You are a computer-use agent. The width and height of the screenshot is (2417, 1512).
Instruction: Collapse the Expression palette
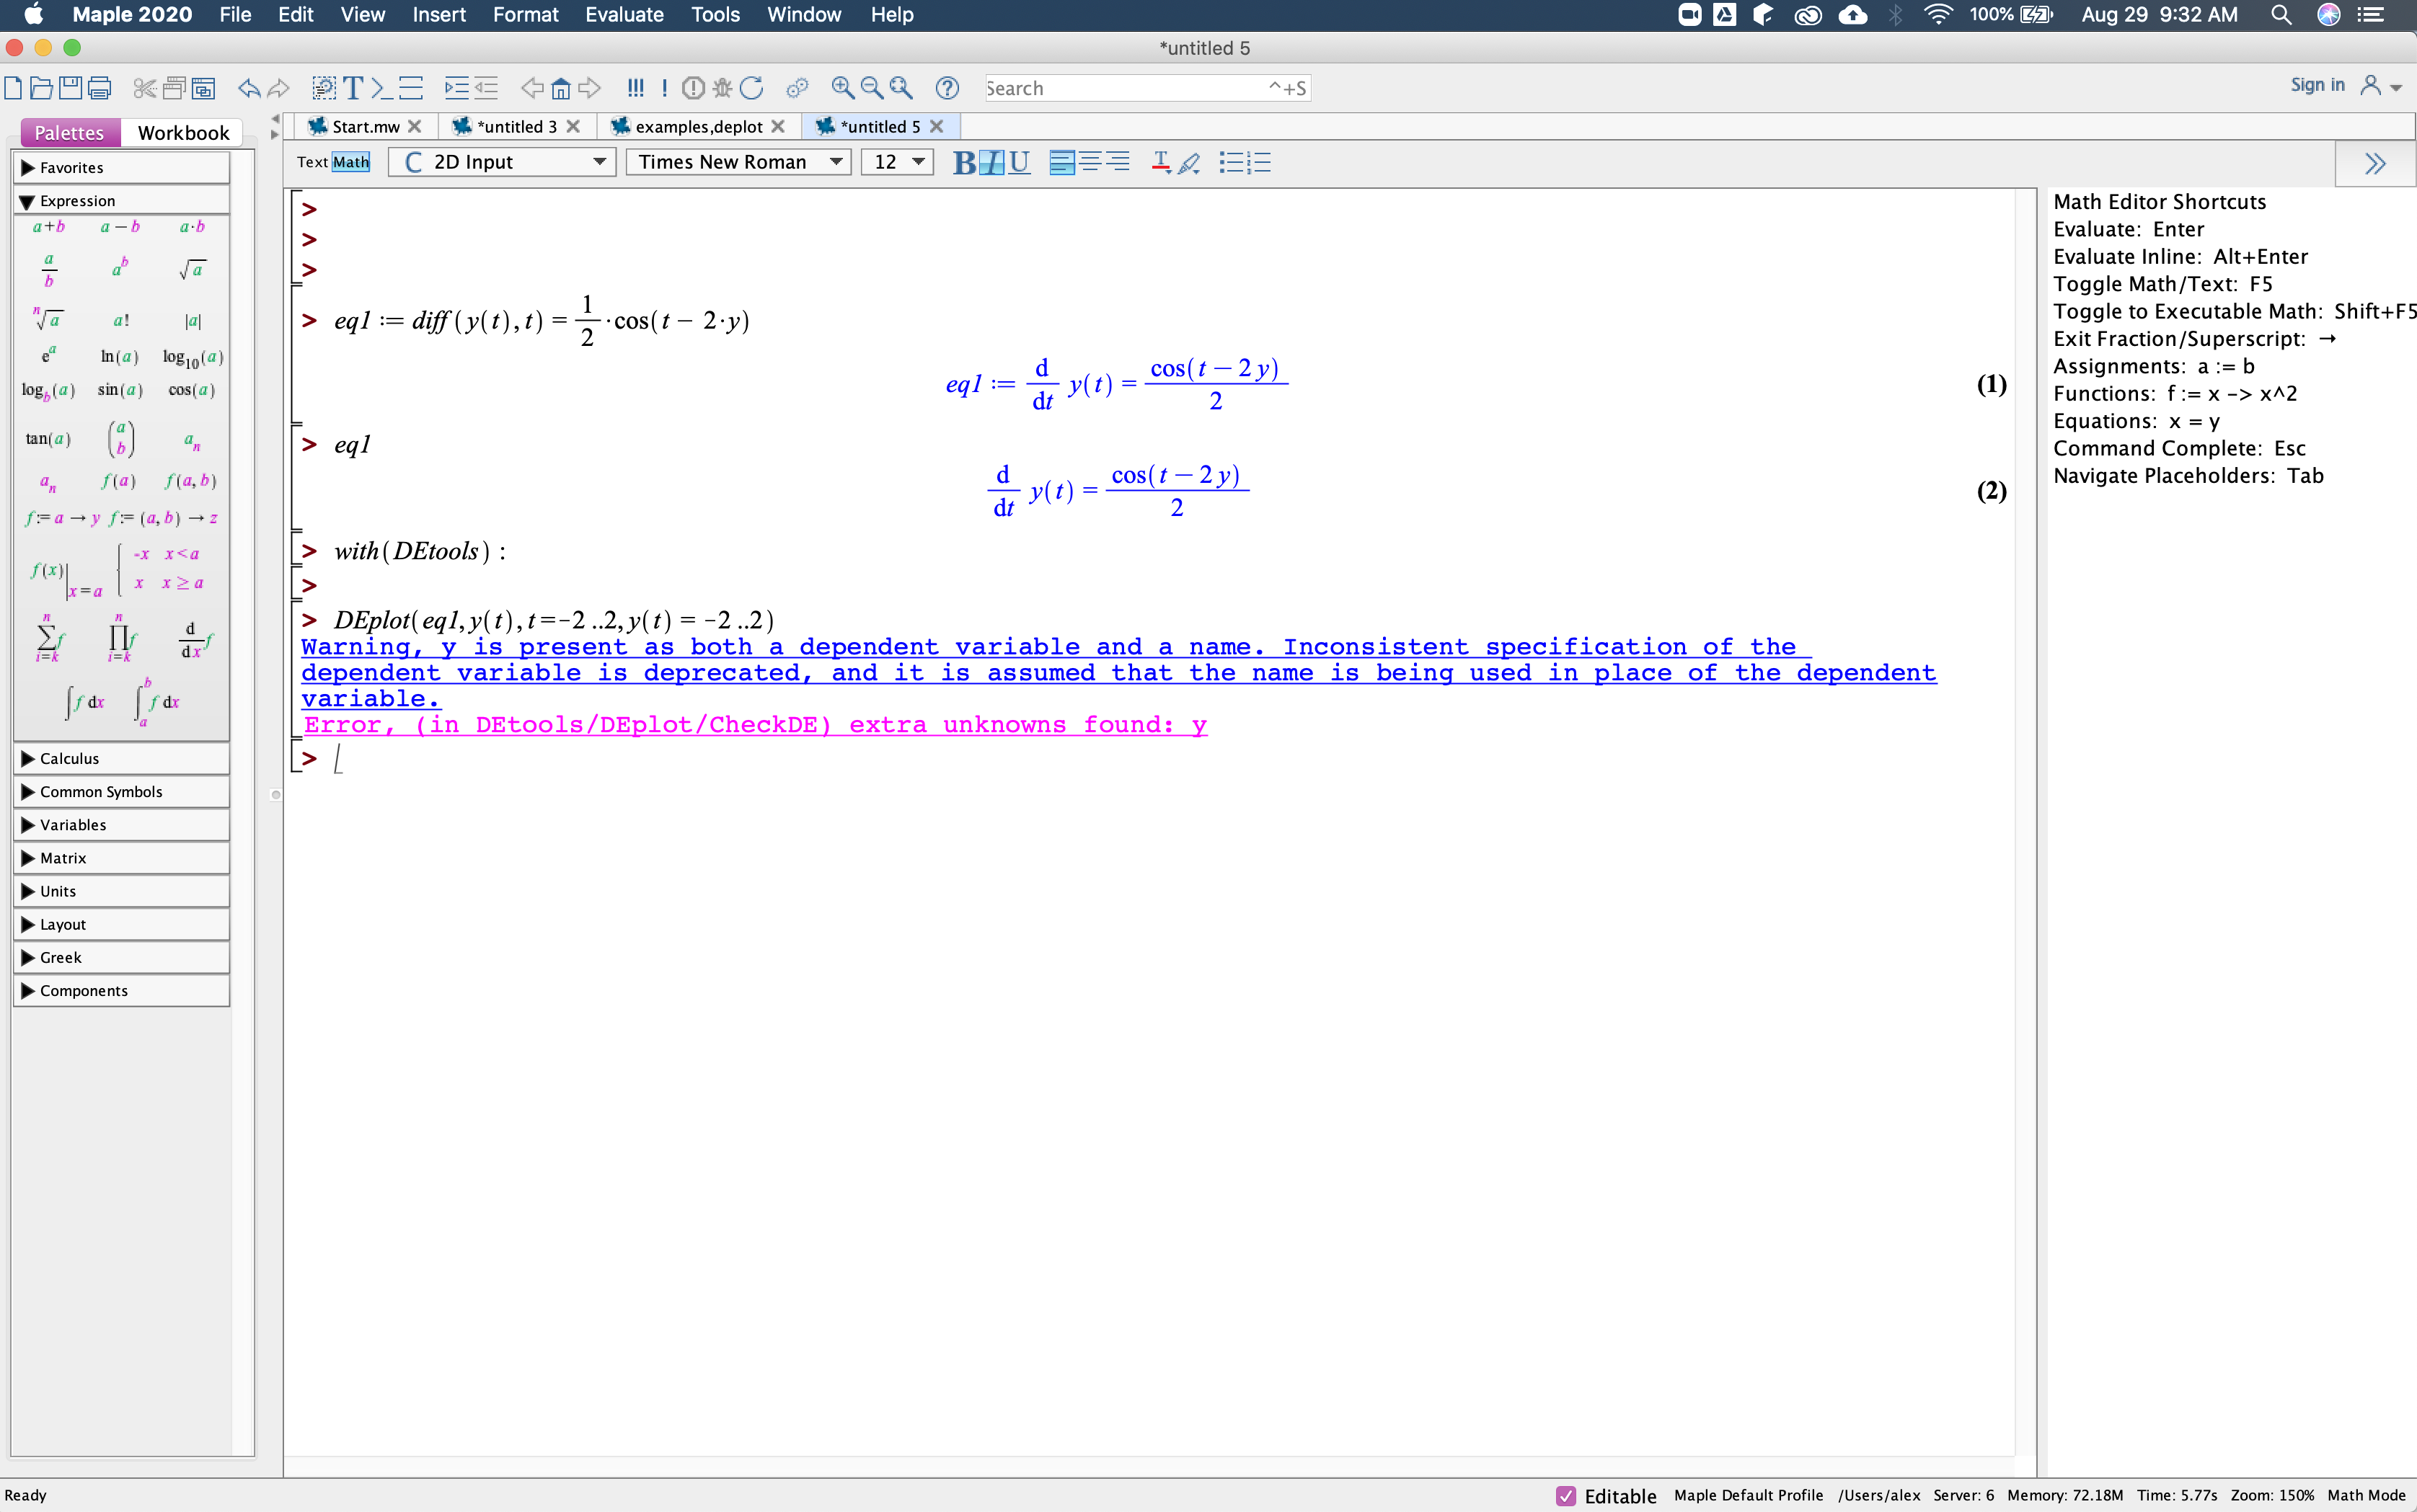[122, 201]
